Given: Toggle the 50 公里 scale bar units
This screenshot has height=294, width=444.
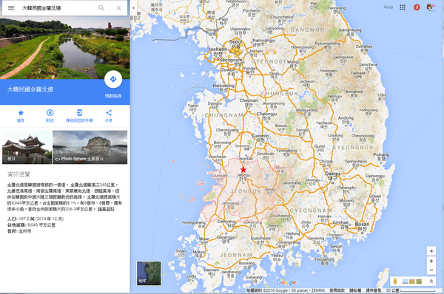Looking at the screenshot, I should click(411, 290).
